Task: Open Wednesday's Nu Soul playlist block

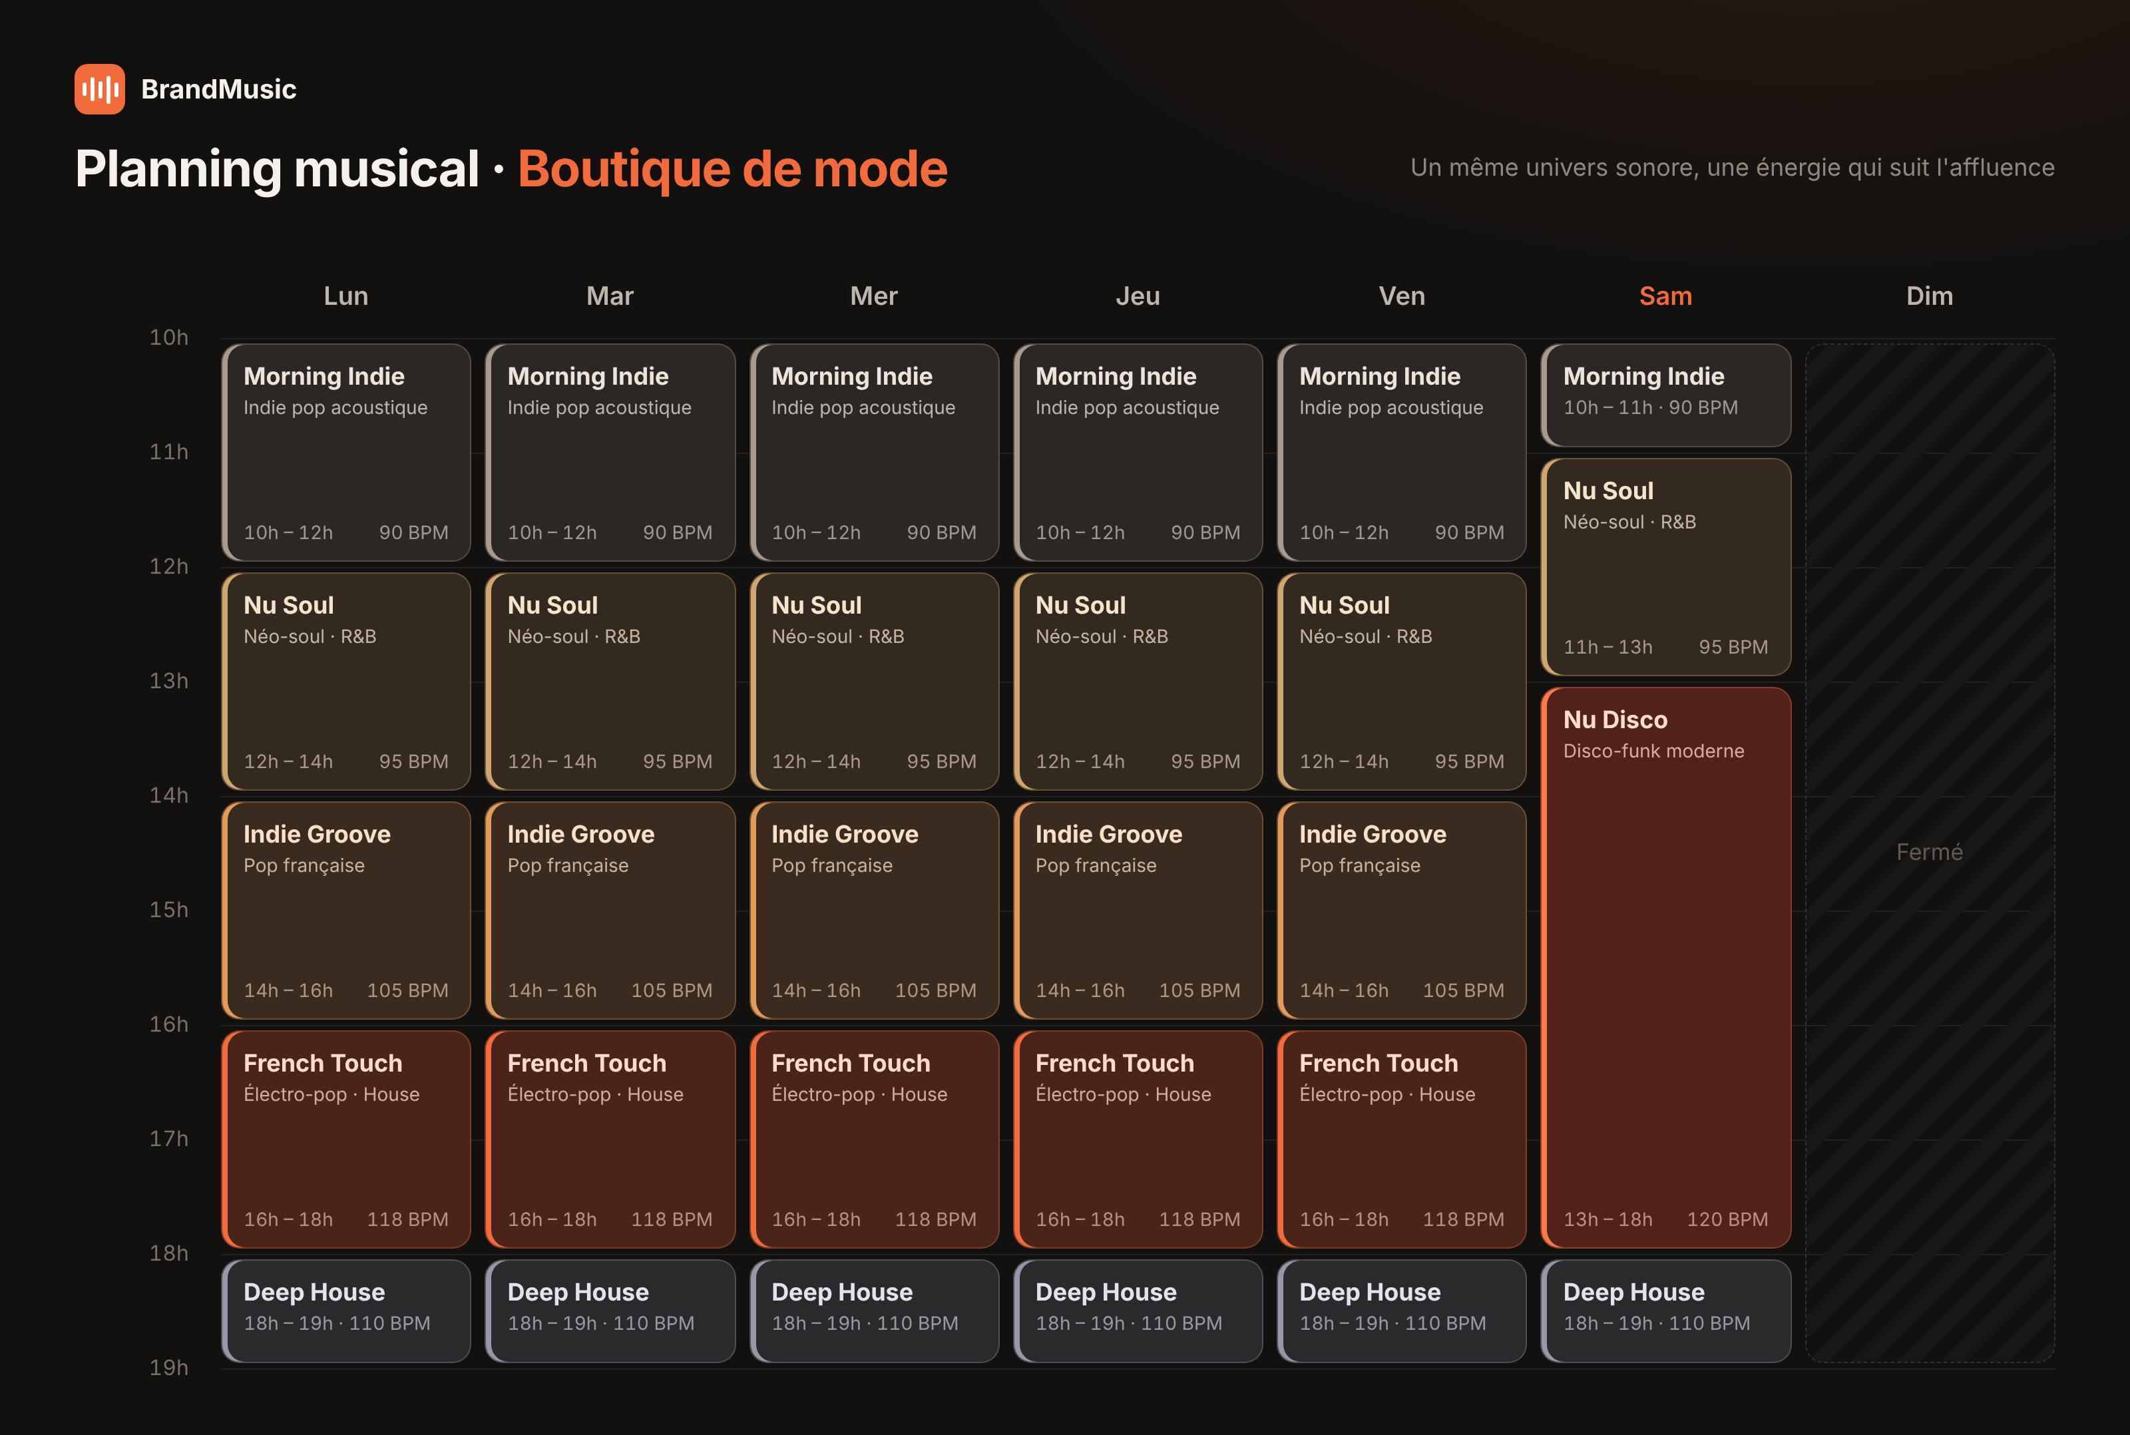Action: (x=874, y=681)
